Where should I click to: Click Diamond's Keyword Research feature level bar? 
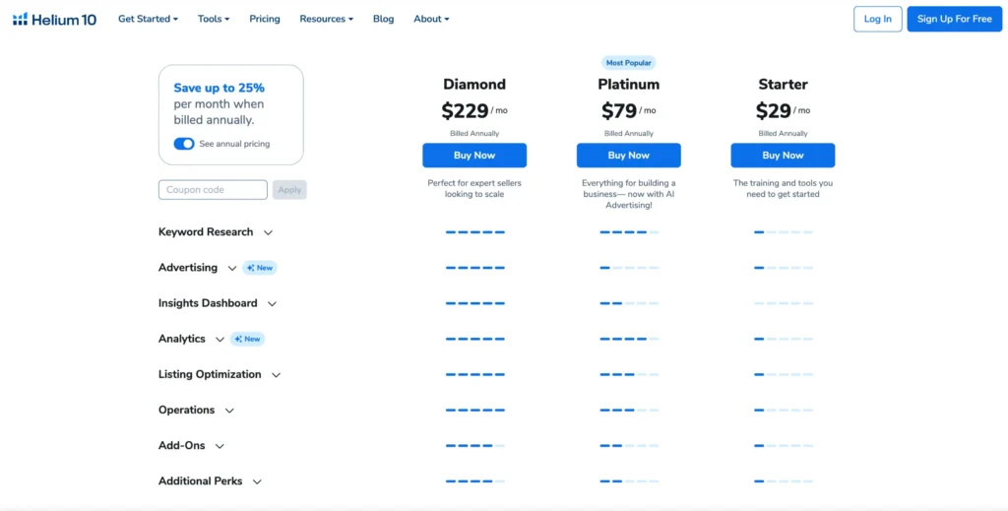[x=474, y=232]
